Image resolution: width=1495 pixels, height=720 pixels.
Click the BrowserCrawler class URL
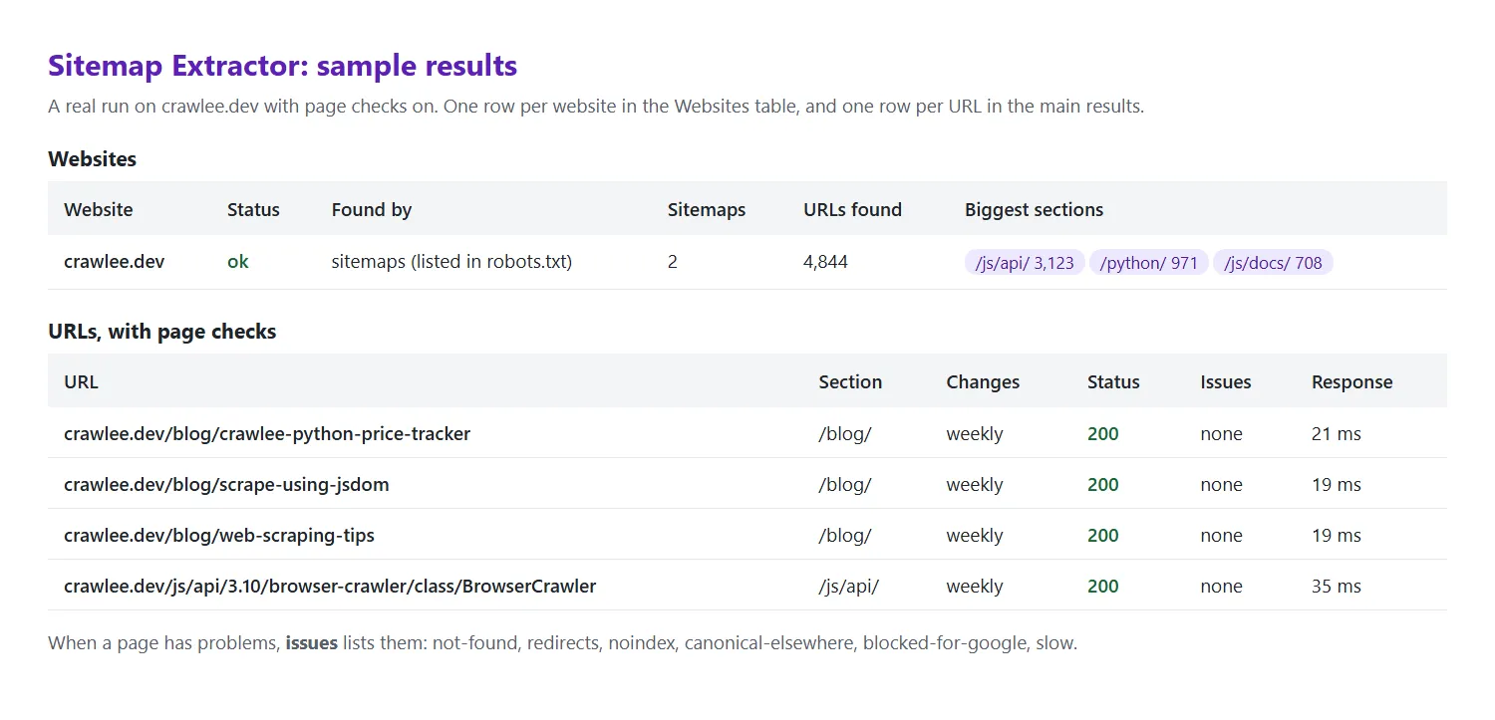[x=330, y=587]
